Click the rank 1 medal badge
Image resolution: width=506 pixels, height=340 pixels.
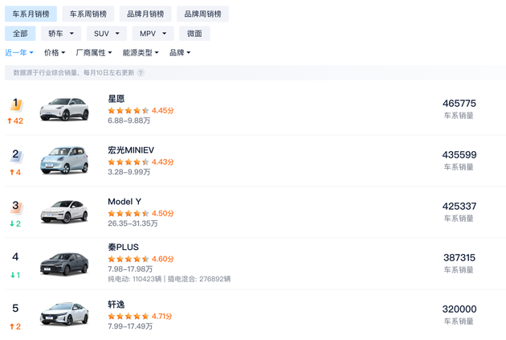(16, 104)
